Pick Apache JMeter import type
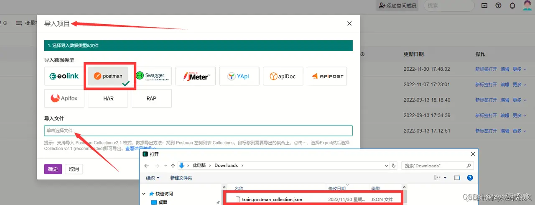535x205 pixels. 196,76
